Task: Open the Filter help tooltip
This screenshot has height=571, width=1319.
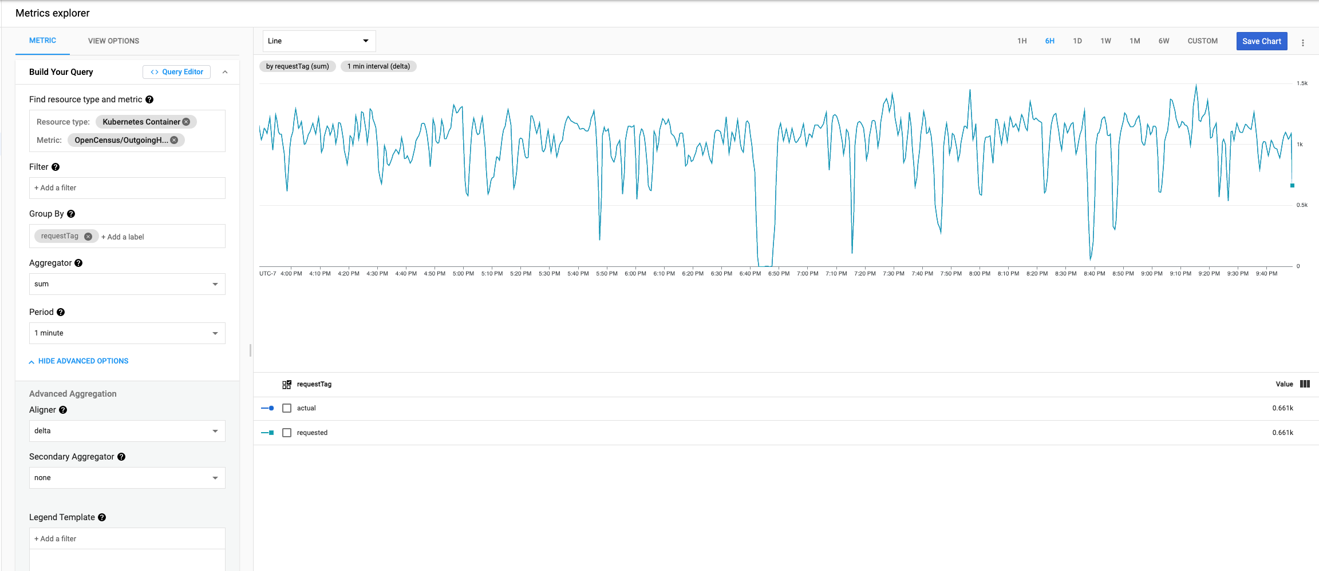Action: point(56,166)
